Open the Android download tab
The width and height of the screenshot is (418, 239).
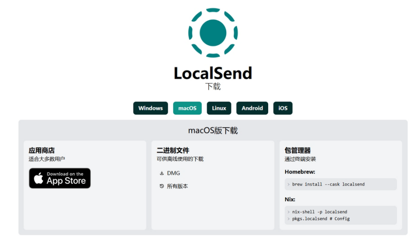tap(252, 108)
